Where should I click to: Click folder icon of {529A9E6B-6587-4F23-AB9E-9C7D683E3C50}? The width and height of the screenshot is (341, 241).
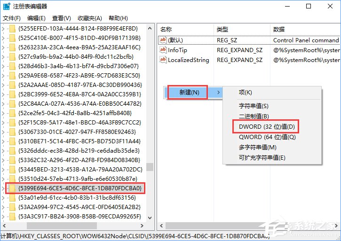pyautogui.click(x=12, y=76)
